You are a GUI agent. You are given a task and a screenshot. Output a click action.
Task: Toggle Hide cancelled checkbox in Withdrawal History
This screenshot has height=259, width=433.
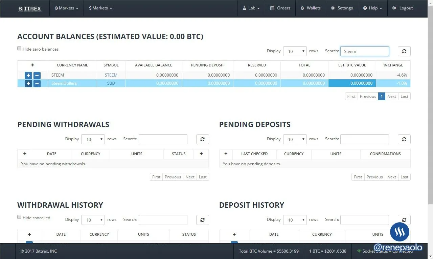pyautogui.click(x=19, y=217)
